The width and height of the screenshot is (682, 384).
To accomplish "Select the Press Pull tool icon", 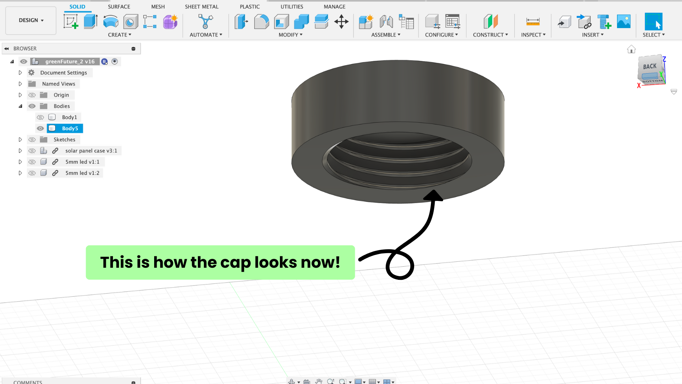I will tap(242, 22).
